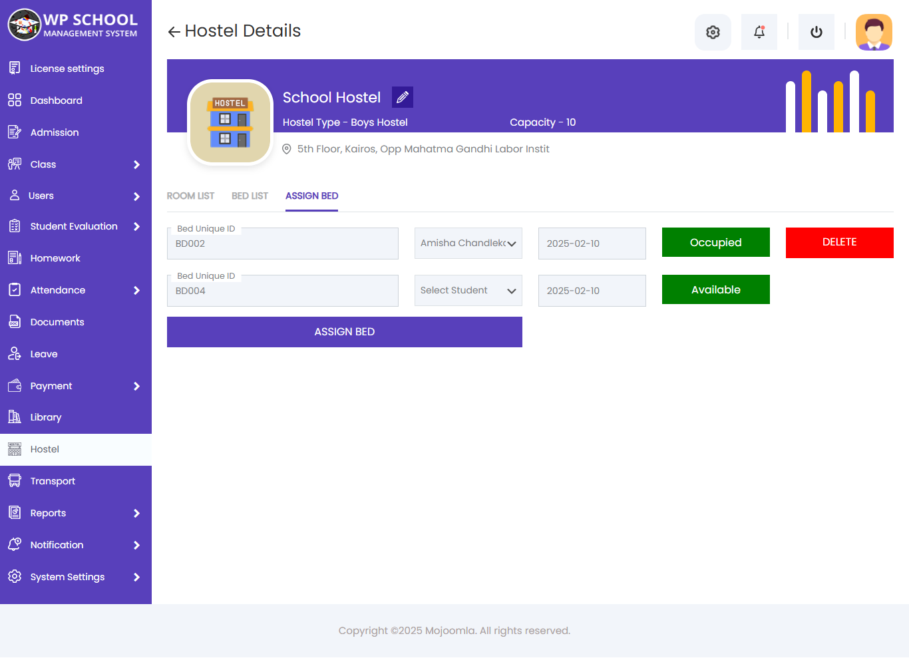
Task: Open the Homework menu item
Action: pos(76,258)
